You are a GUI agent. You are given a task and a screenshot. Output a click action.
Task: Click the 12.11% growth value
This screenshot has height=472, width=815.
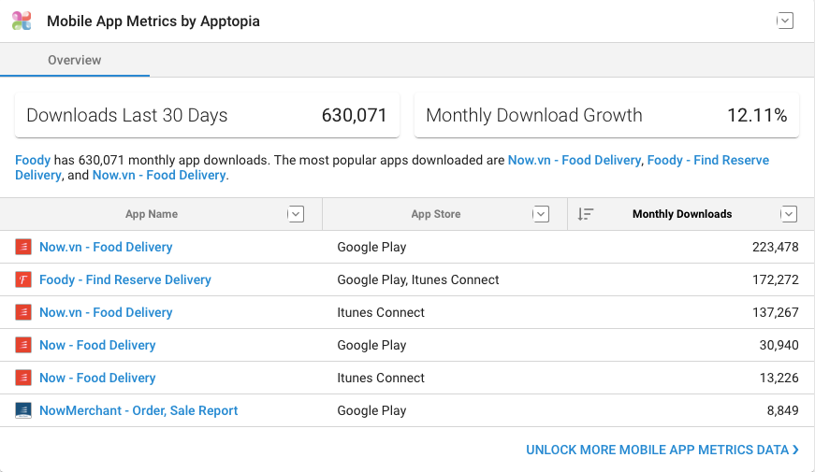pos(757,115)
